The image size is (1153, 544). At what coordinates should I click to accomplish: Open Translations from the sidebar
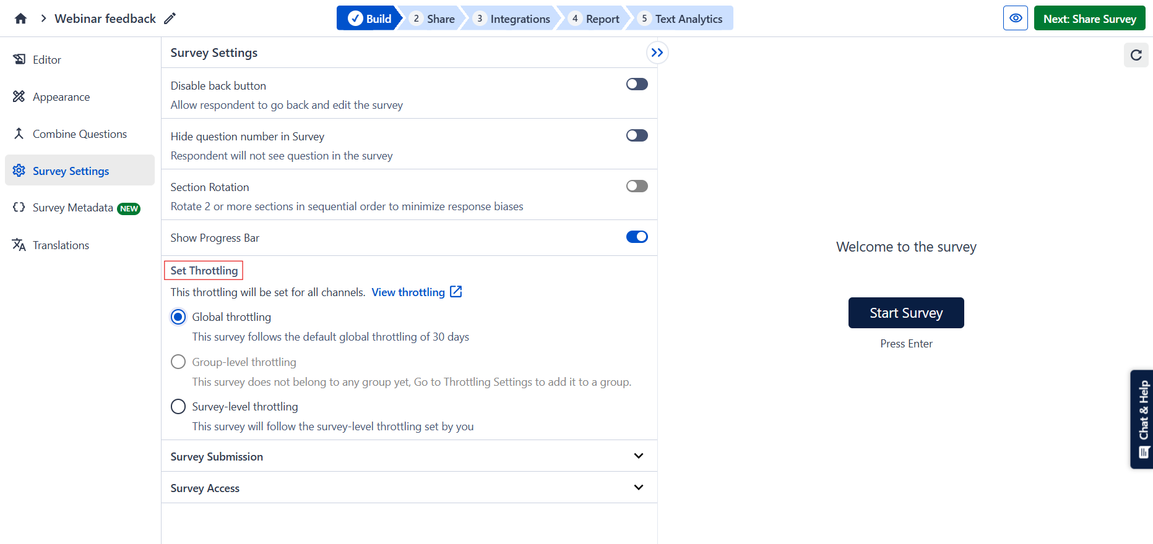click(61, 245)
